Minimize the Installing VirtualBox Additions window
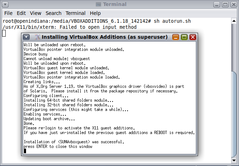The width and height of the screenshot is (239, 166). click(176, 37)
